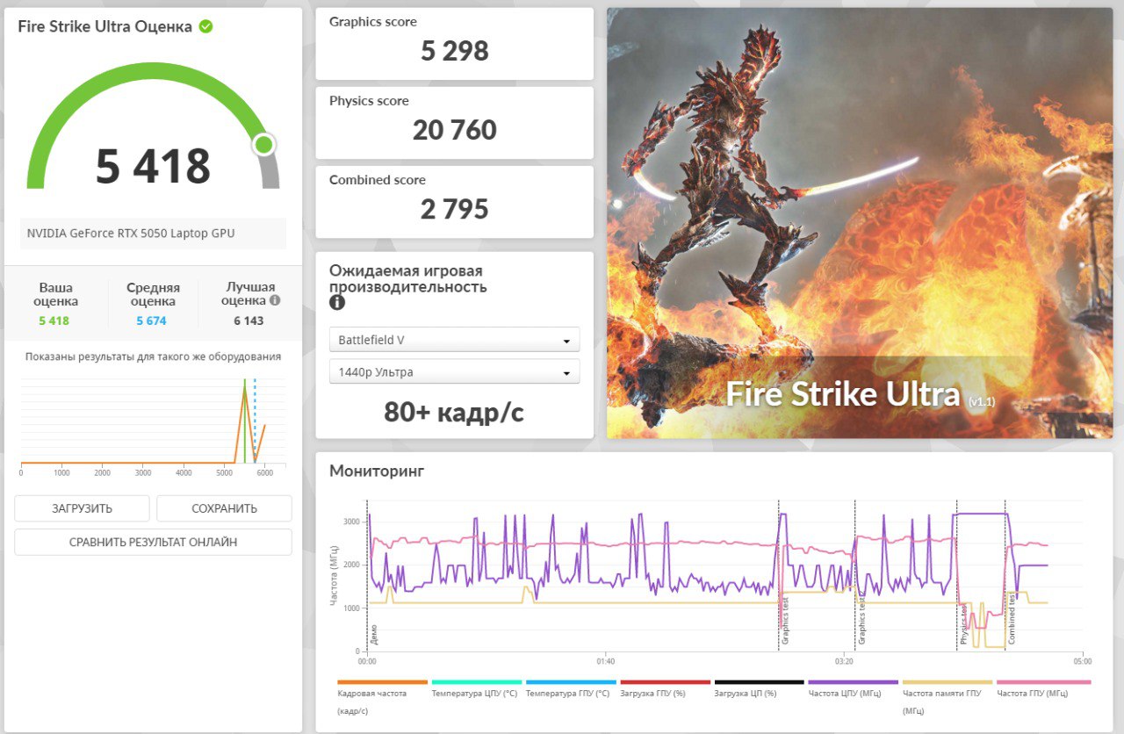Click the info icon next to Лучшая оценка

pyautogui.click(x=275, y=300)
